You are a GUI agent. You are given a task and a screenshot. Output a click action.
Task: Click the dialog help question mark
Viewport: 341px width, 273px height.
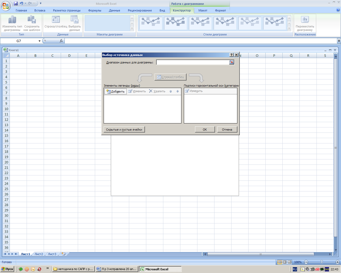pyautogui.click(x=232, y=55)
